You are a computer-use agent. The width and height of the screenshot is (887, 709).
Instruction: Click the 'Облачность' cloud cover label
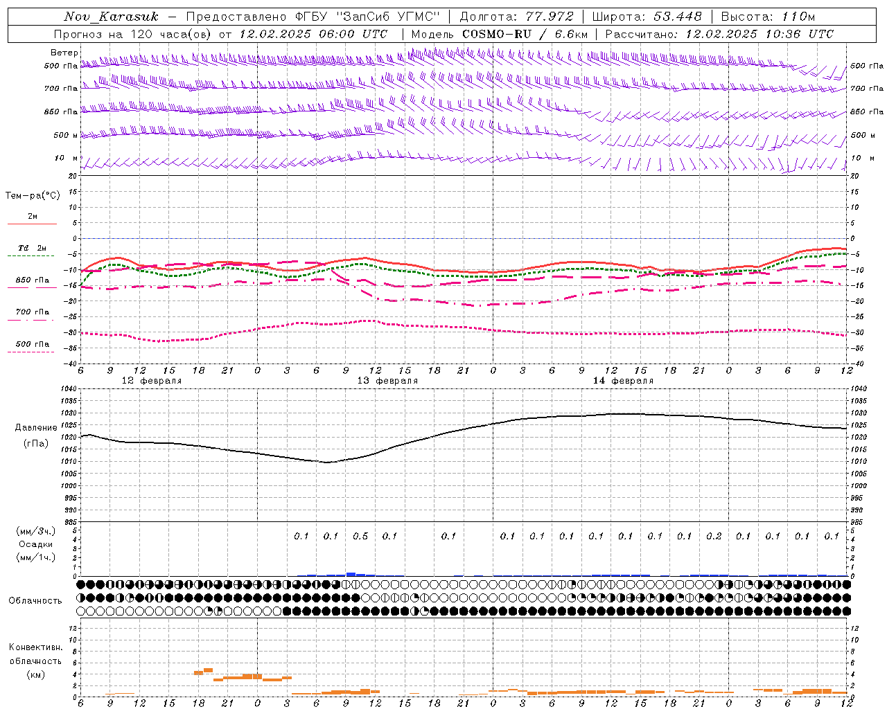tap(35, 601)
